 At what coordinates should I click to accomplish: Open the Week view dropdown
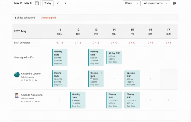(x=132, y=3)
